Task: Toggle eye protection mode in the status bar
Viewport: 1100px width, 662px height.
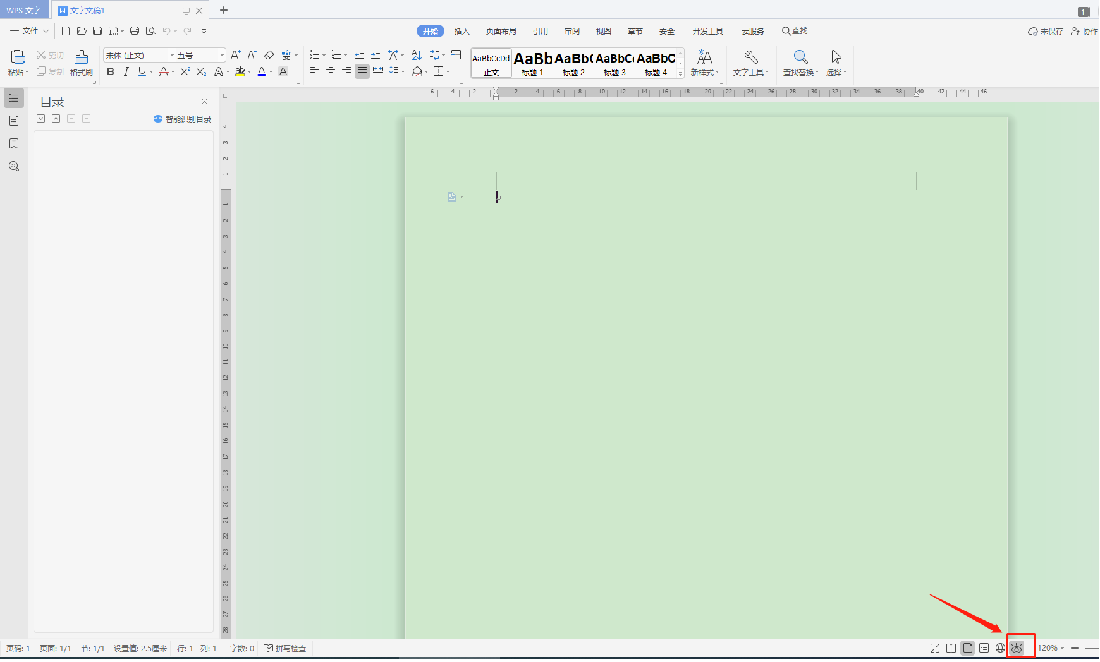Action: click(1017, 648)
